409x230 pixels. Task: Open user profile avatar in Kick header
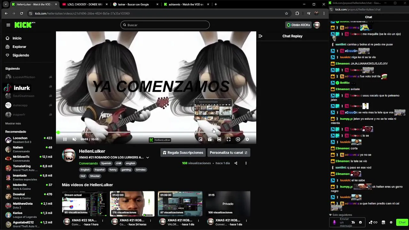coord(317,25)
